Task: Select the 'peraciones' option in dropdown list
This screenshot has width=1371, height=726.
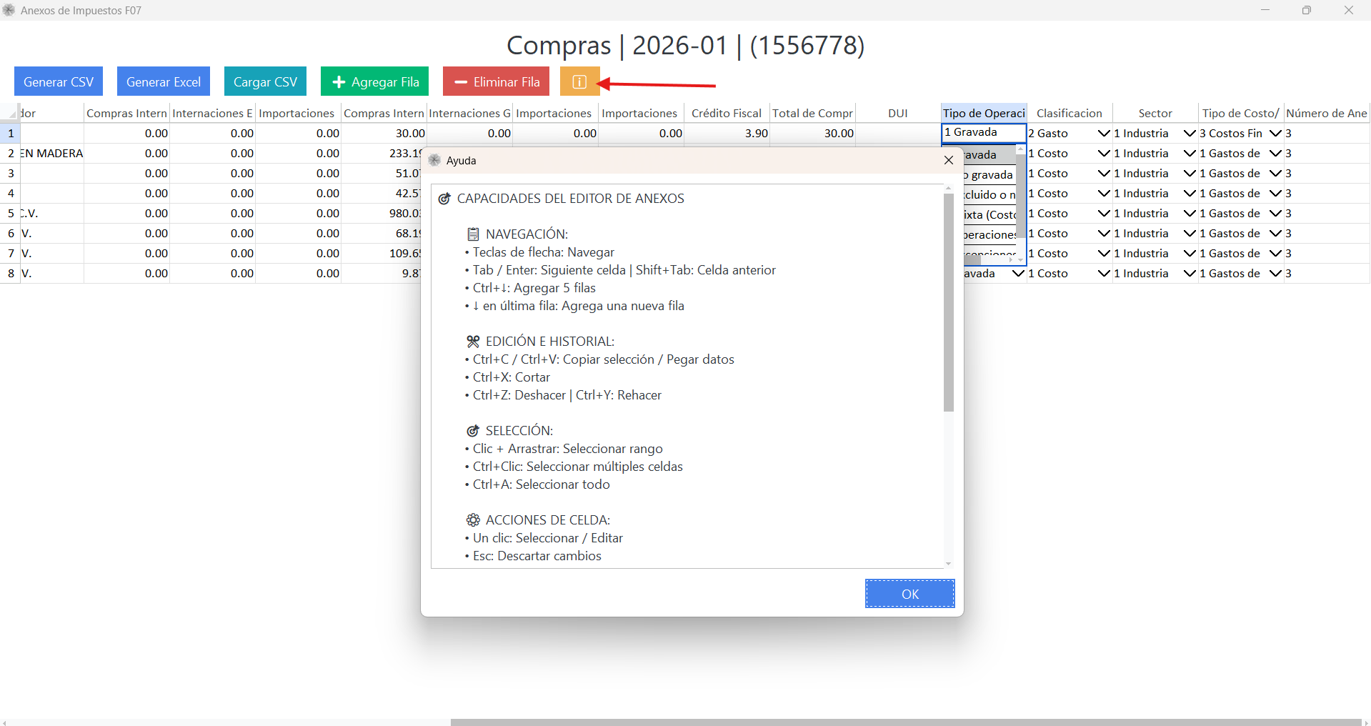Action: pyautogui.click(x=989, y=234)
